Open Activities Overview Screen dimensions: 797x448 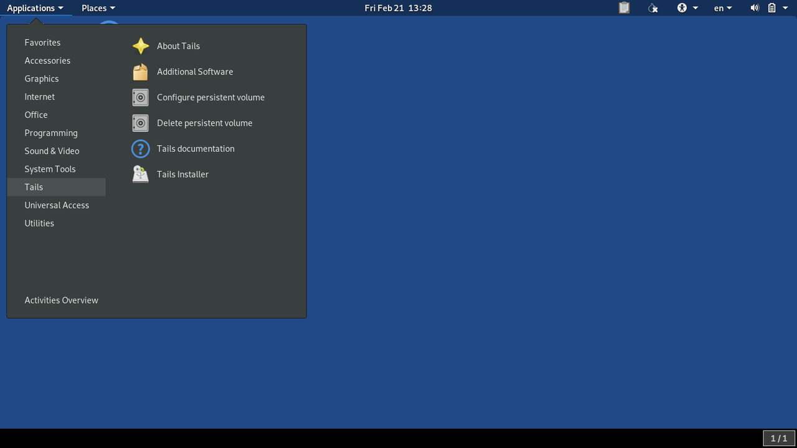point(61,300)
